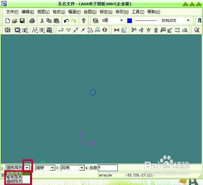This screenshot has width=203, height=185.
Task: Click the Paste clipboard icon
Action: click(x=56, y=21)
